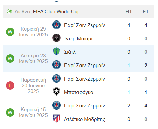Click the HT column header

coord(129,12)
